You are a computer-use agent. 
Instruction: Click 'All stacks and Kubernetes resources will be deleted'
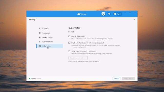[84, 61]
